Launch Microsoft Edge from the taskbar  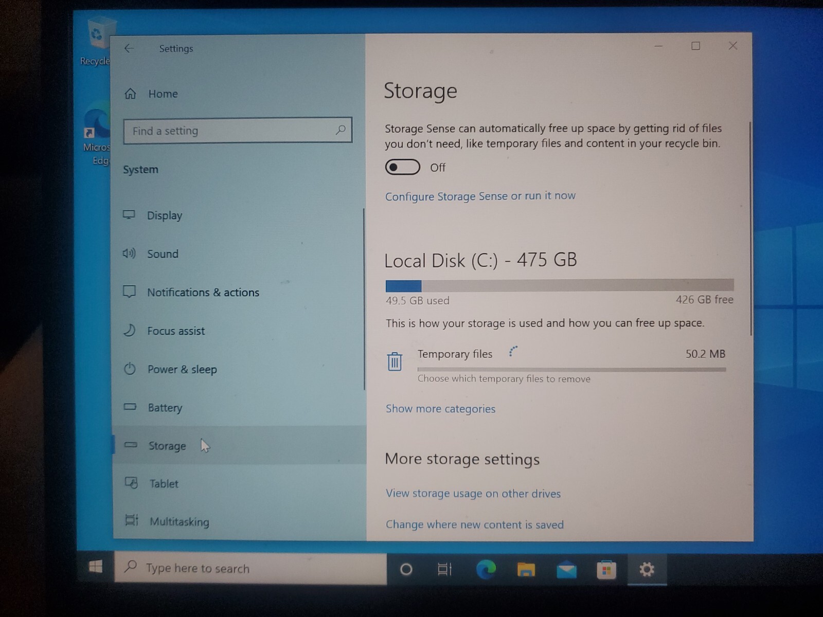(486, 569)
